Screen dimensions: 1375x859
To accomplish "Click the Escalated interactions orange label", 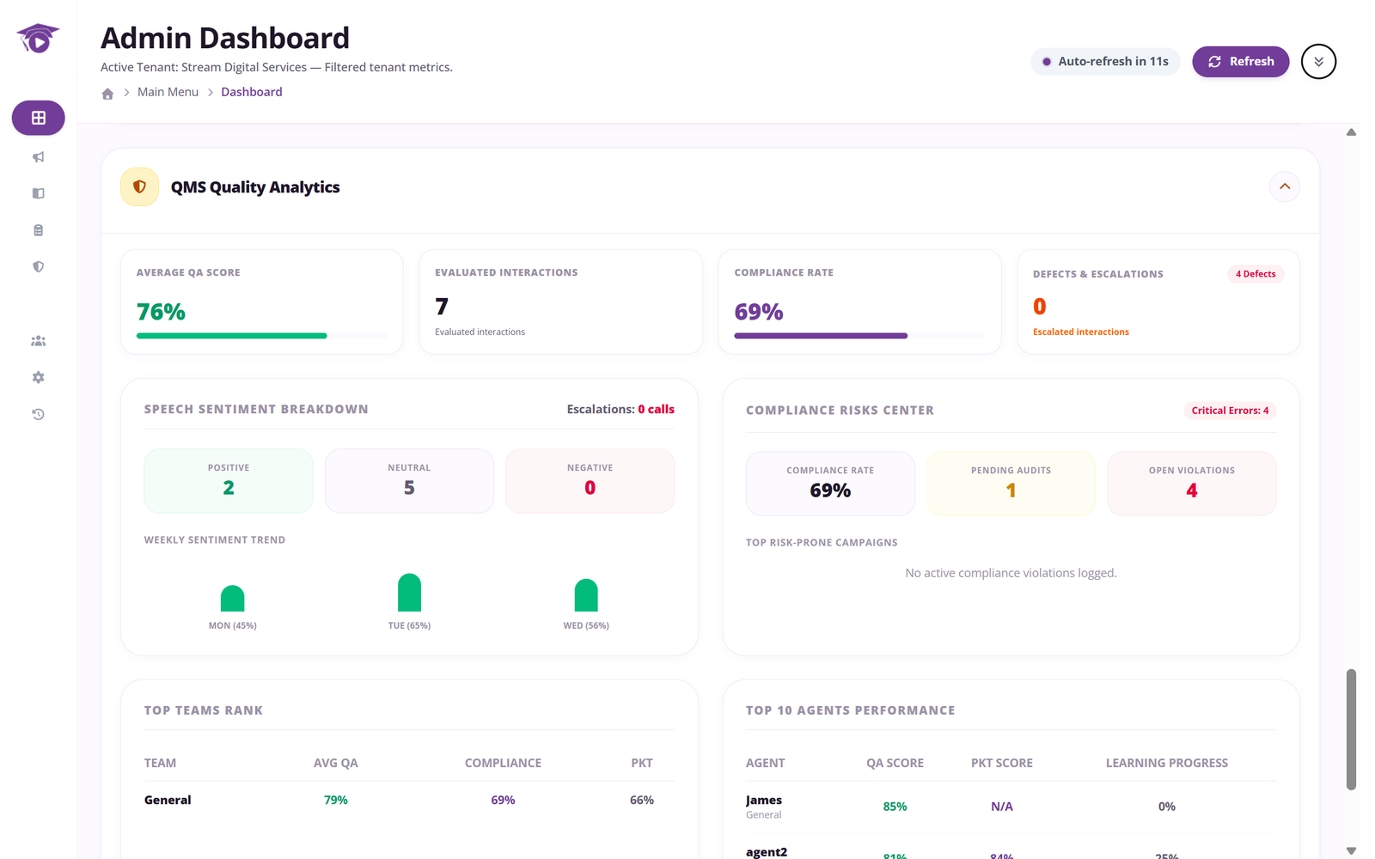I will click(x=1081, y=332).
